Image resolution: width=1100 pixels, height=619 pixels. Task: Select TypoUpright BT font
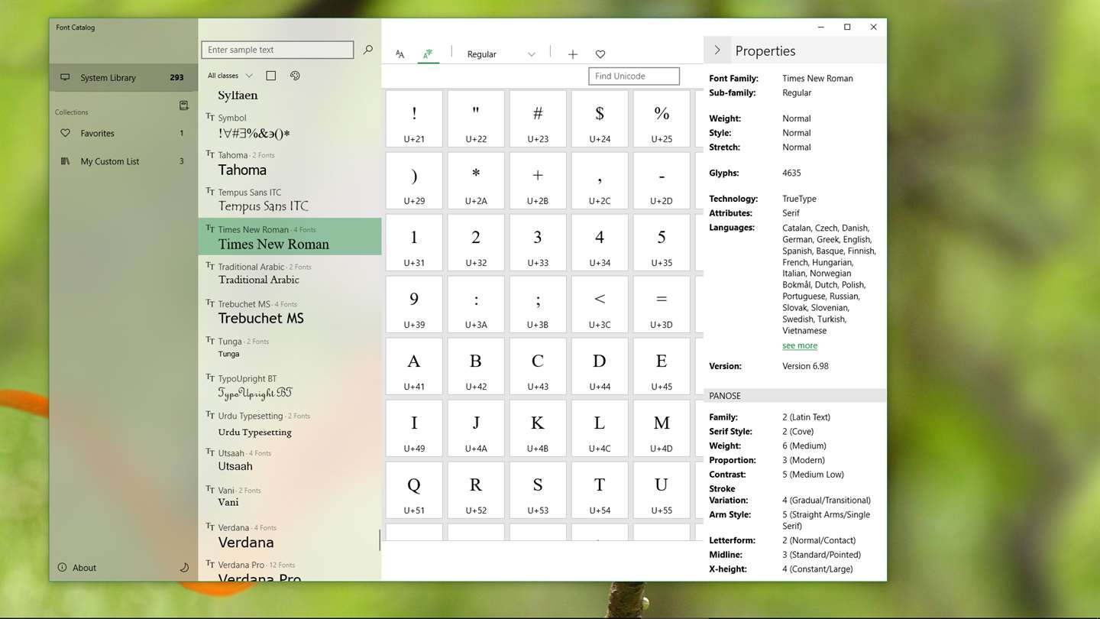[290, 386]
